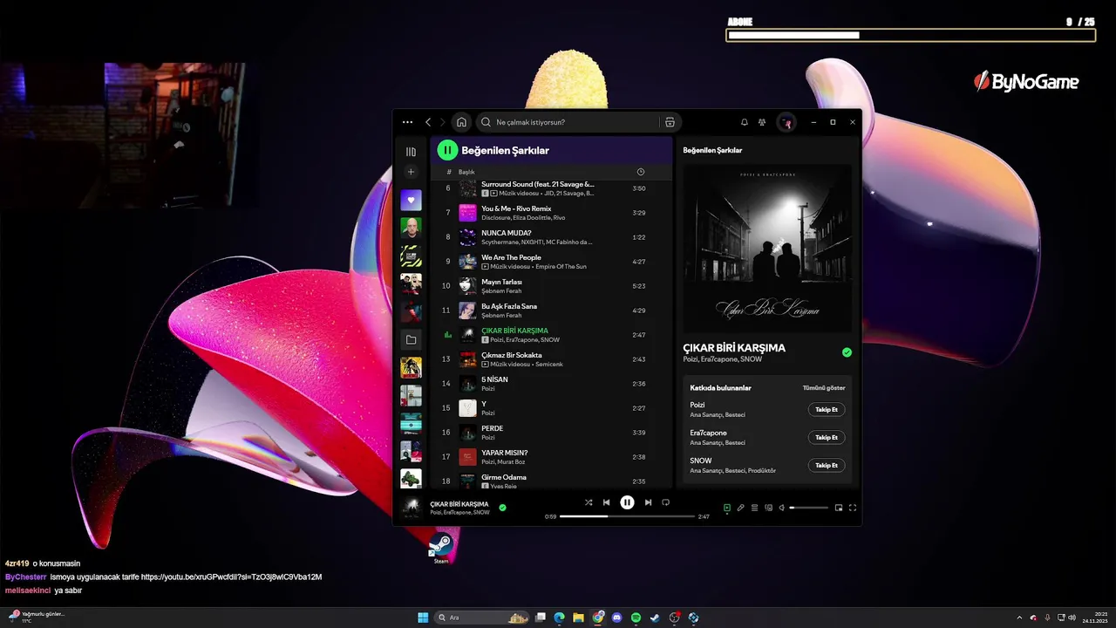Screen dimensions: 1116x628
Task: Toggle shuffle in player controls
Action: coord(589,502)
